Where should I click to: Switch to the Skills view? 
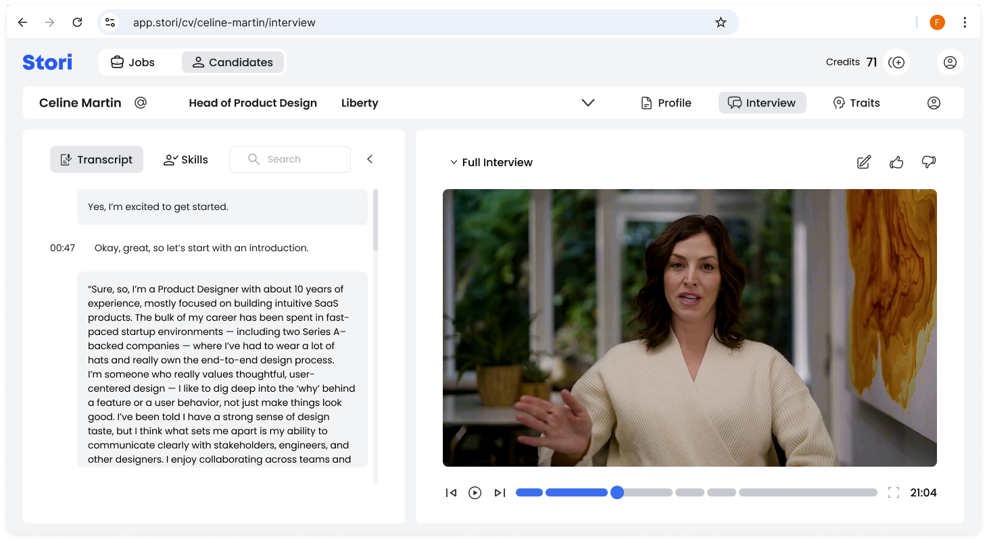pyautogui.click(x=186, y=159)
